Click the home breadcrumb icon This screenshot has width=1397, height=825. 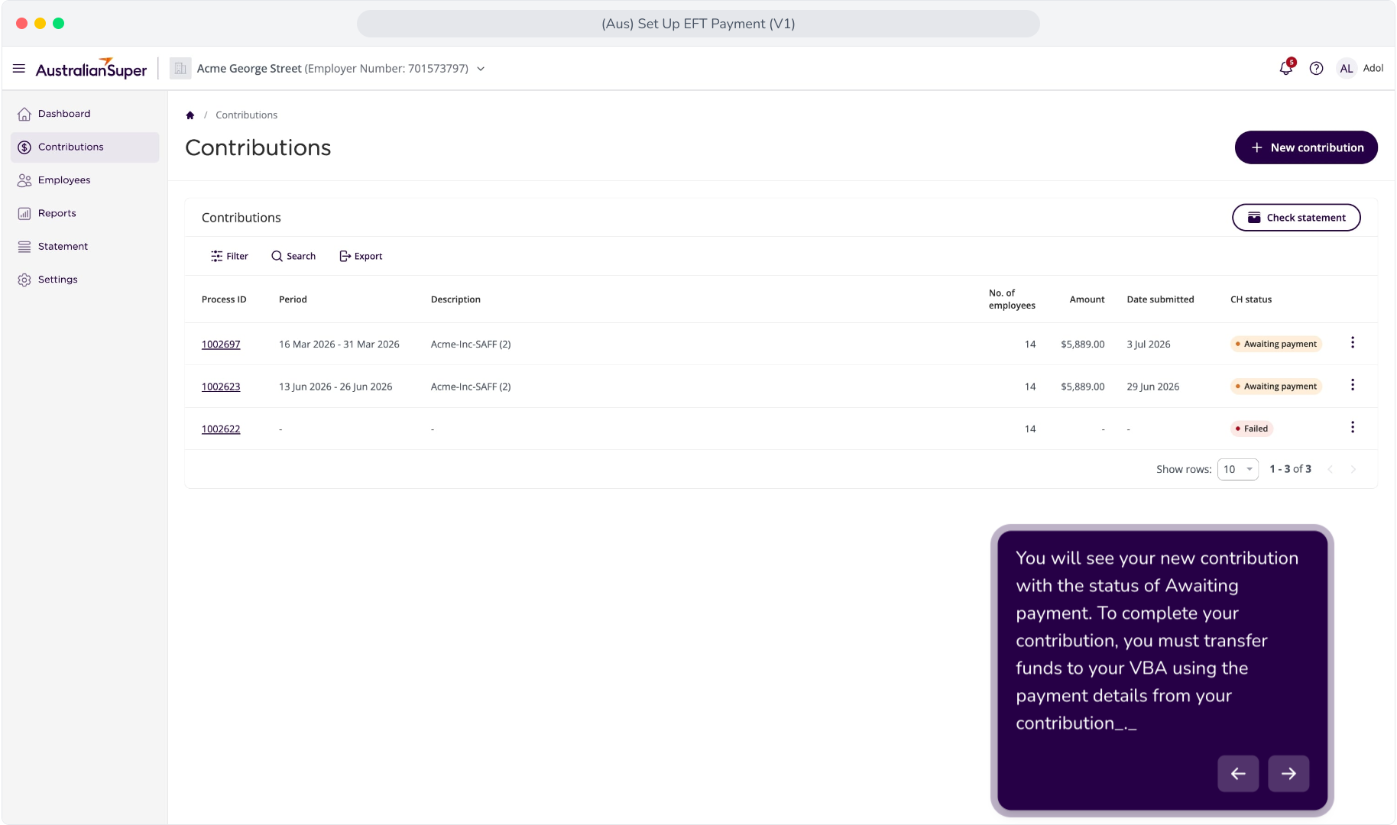pyautogui.click(x=190, y=115)
